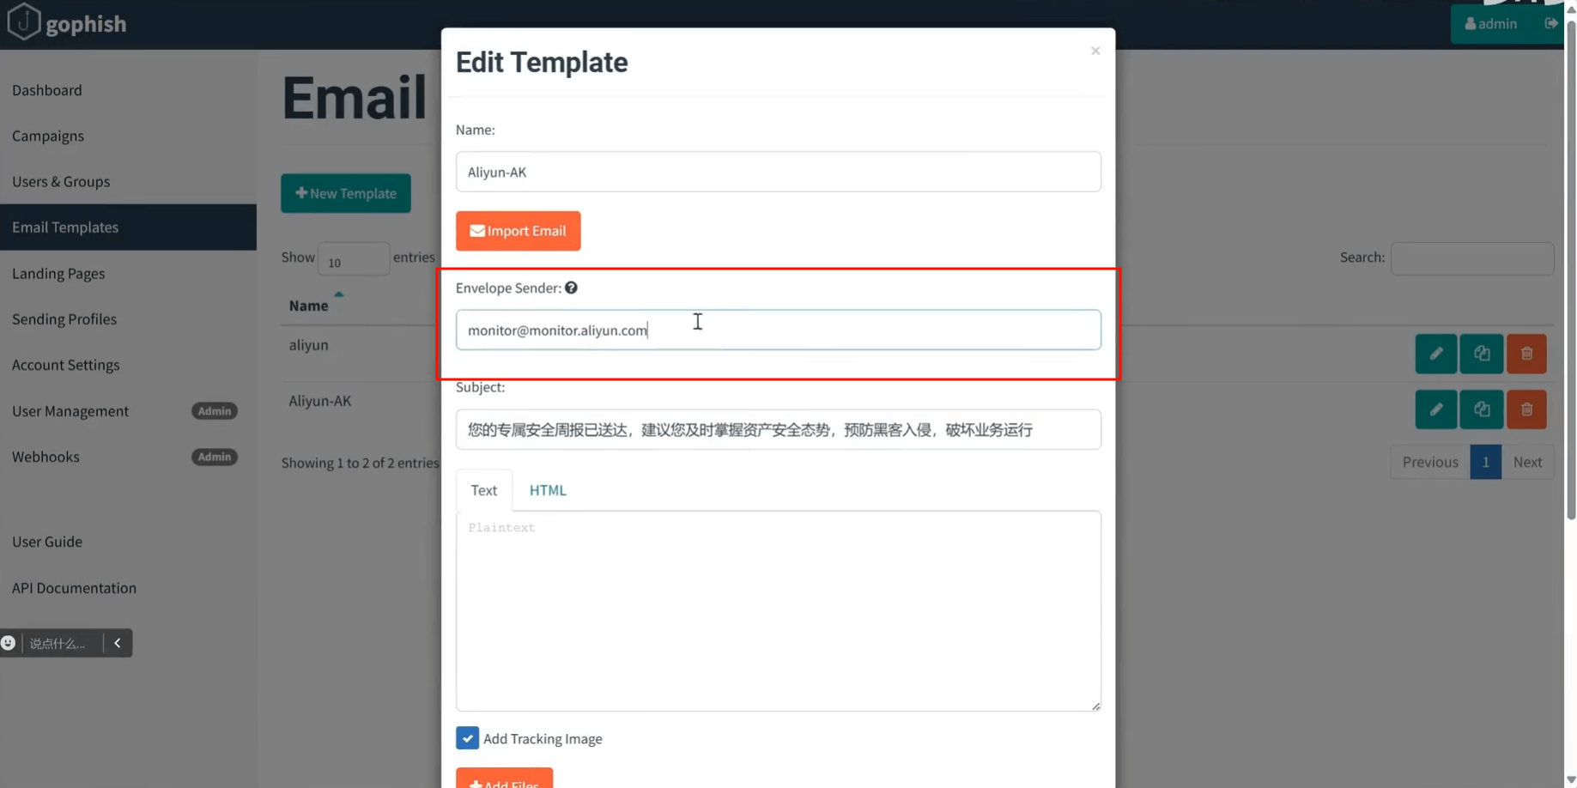The height and width of the screenshot is (788, 1577).
Task: Click the Envelope Sender input field
Action: tap(778, 330)
